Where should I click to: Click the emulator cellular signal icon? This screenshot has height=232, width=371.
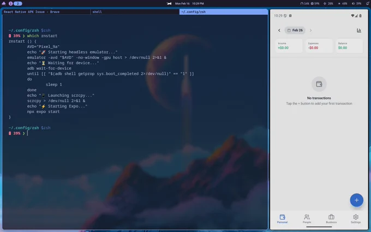[356, 16]
